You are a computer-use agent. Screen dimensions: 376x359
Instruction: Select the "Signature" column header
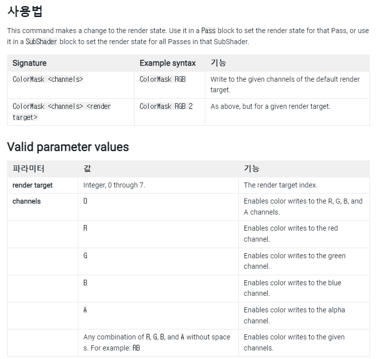(x=29, y=63)
